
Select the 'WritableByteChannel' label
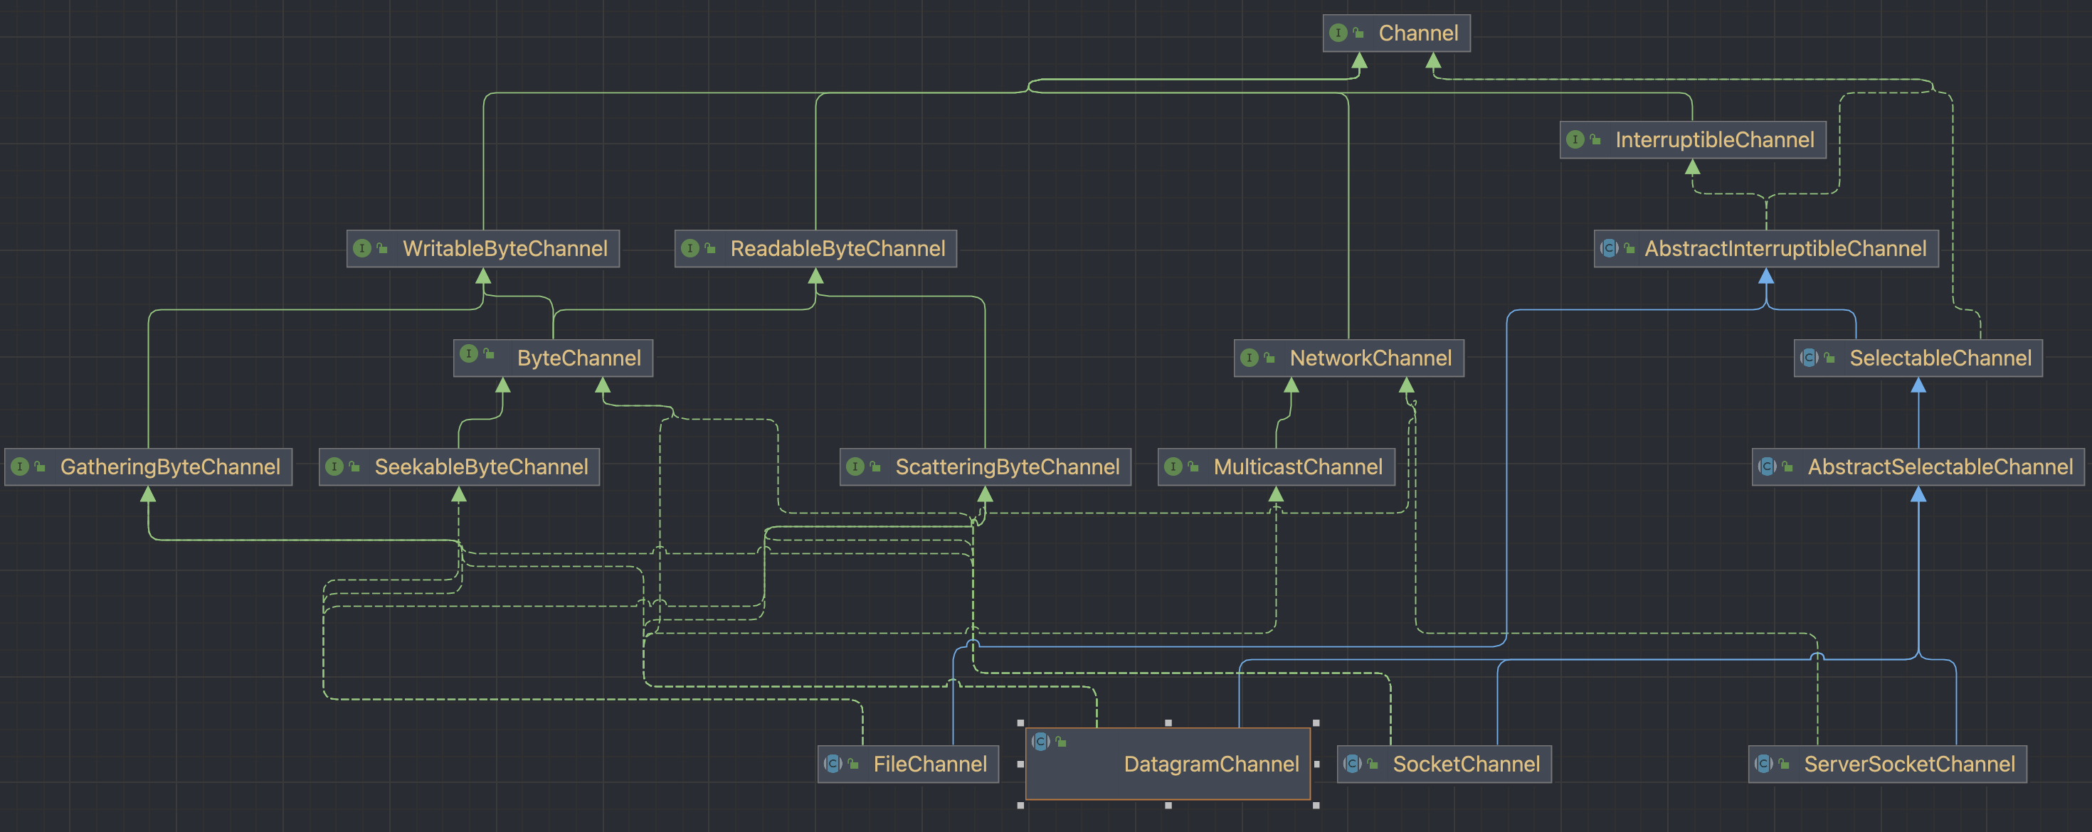pos(505,248)
